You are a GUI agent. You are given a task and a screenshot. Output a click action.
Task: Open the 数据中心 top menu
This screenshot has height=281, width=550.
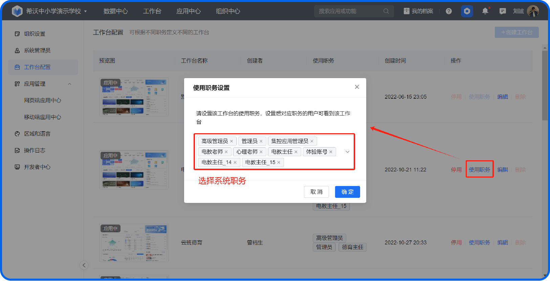(115, 11)
